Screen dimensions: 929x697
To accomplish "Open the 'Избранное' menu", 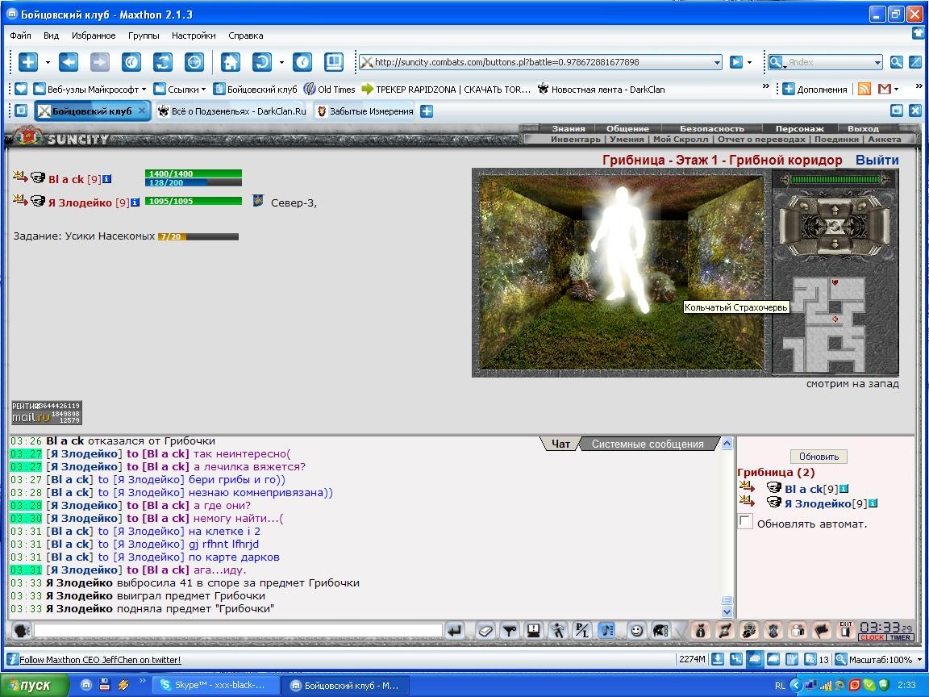I will (94, 35).
